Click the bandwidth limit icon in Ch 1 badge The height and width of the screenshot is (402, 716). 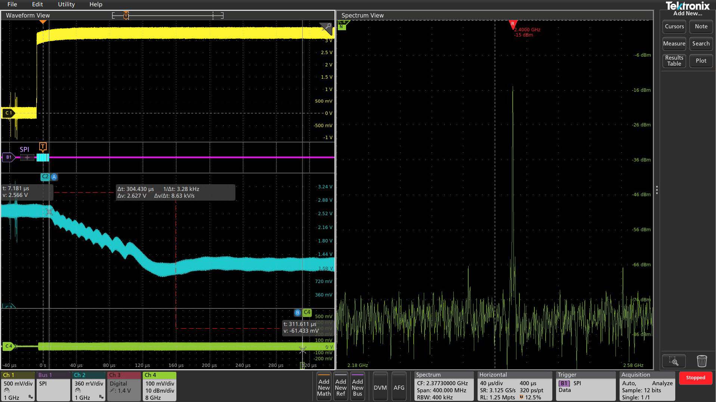[x=31, y=397]
